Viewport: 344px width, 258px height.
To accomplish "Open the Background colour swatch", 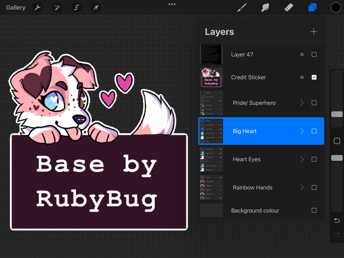I will (x=211, y=210).
